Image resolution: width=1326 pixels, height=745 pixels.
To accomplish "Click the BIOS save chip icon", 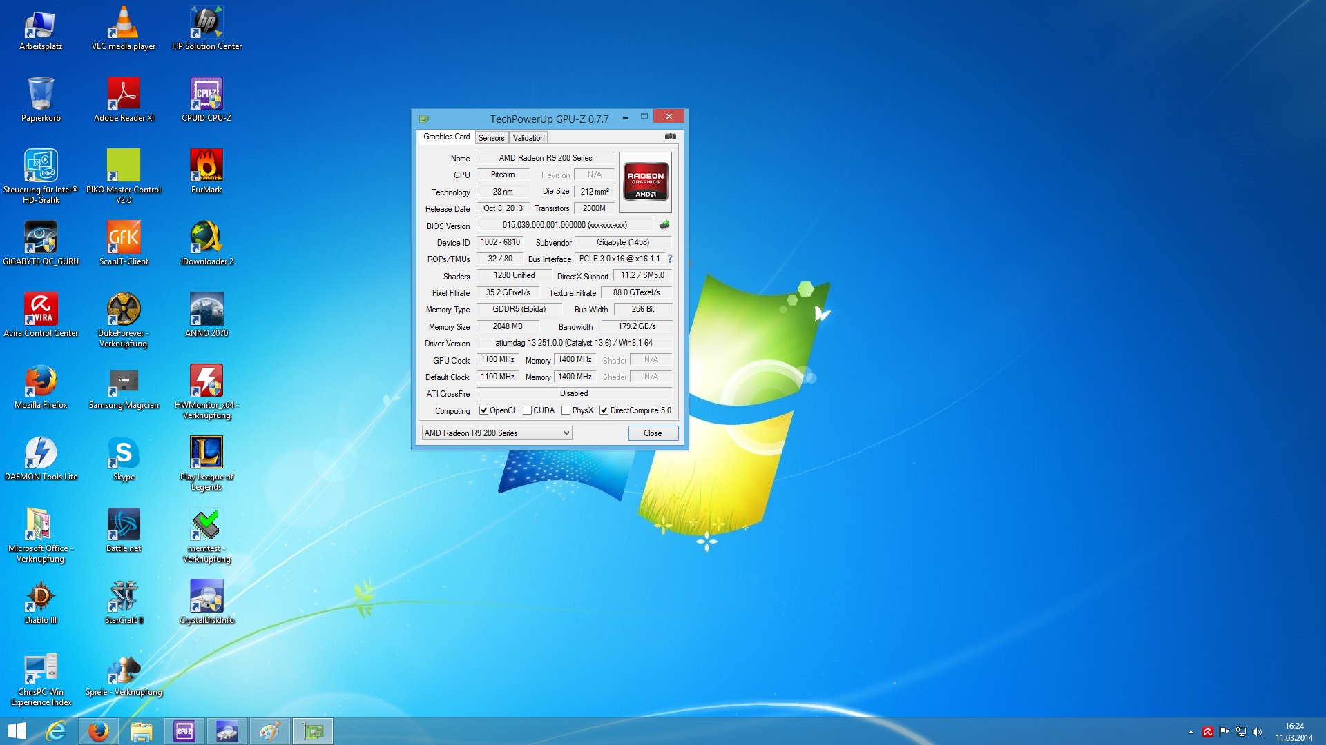I will click(664, 225).
